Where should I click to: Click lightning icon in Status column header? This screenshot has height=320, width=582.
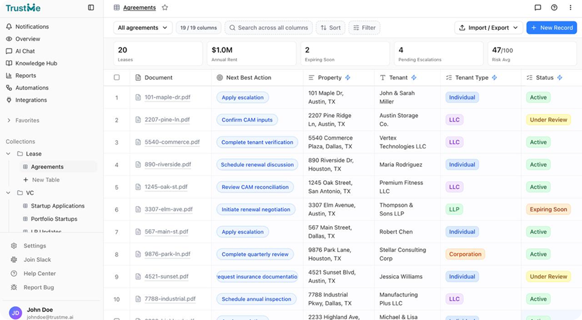(560, 78)
